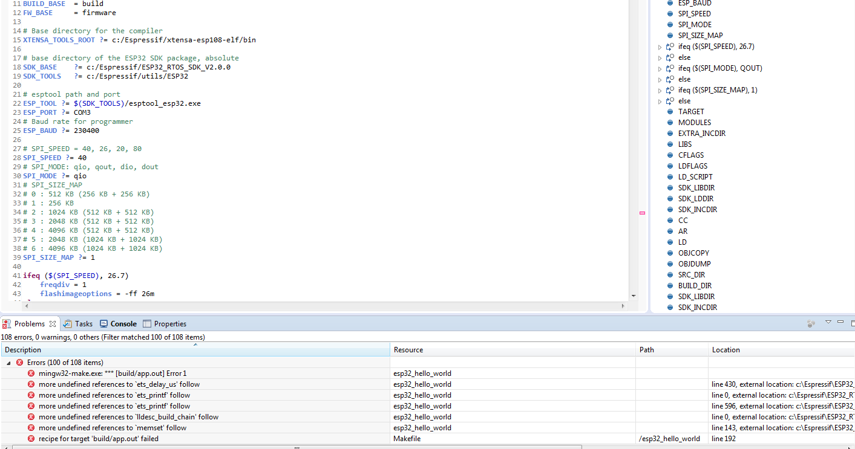Click the error icon on lldesc_build_chain row
855x449 pixels.
31,417
